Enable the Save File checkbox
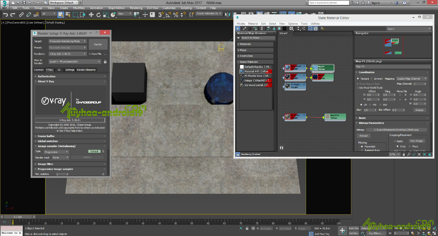Viewport: 438px width, 236px height. pos(90,54)
